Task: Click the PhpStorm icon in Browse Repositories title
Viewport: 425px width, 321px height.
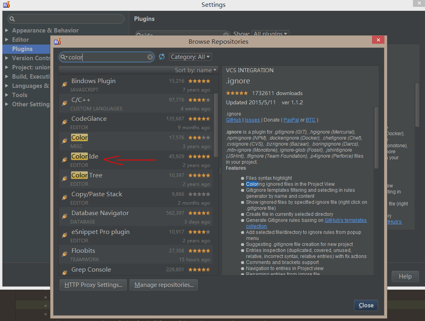Action: pyautogui.click(x=57, y=41)
